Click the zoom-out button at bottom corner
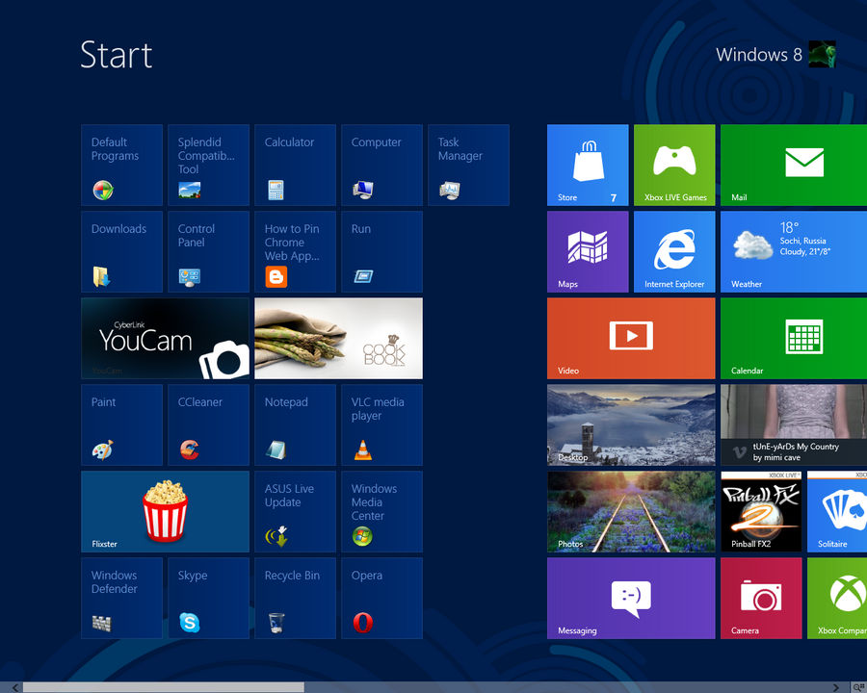The image size is (867, 693). tap(858, 687)
